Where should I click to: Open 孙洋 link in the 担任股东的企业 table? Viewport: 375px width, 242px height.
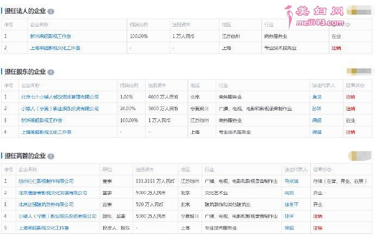click(x=317, y=109)
